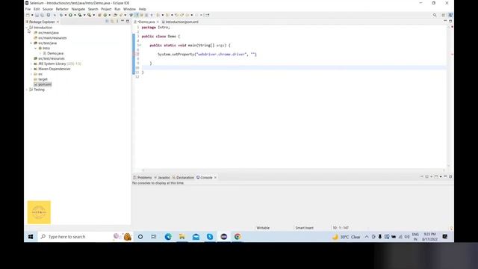Select the target folder
The image size is (478, 269).
point(43,79)
